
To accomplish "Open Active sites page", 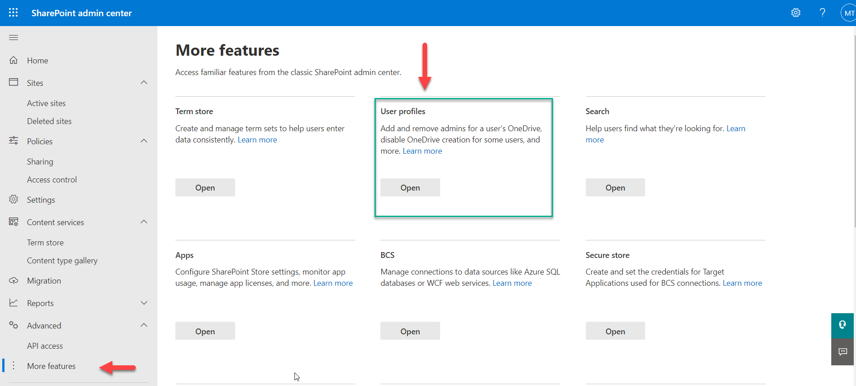I will coord(46,103).
